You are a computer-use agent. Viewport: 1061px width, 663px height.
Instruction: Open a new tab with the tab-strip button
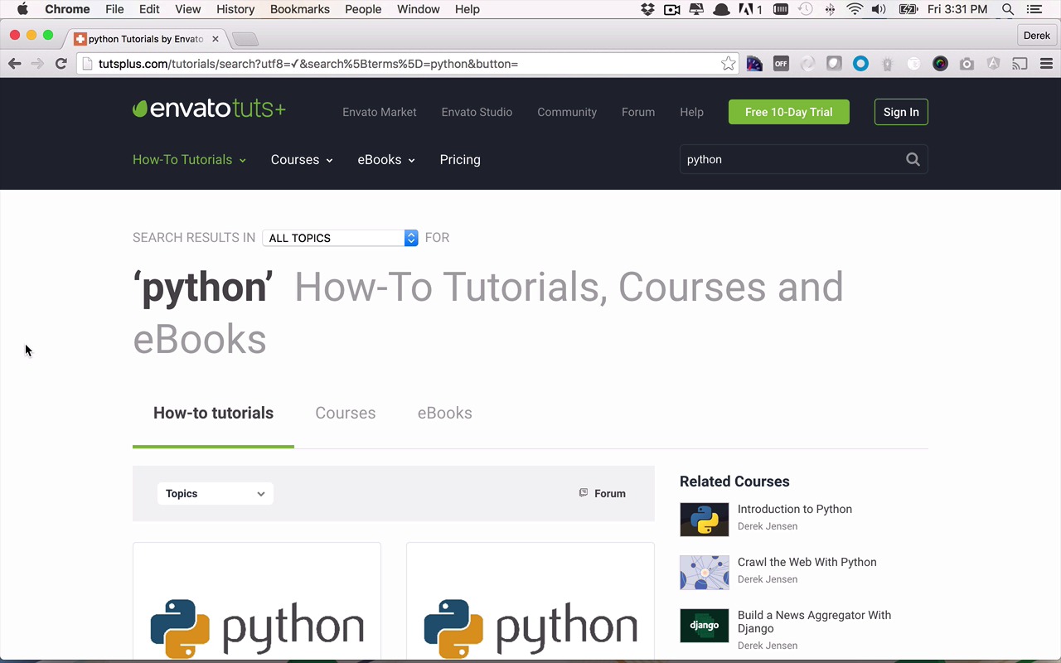point(245,39)
